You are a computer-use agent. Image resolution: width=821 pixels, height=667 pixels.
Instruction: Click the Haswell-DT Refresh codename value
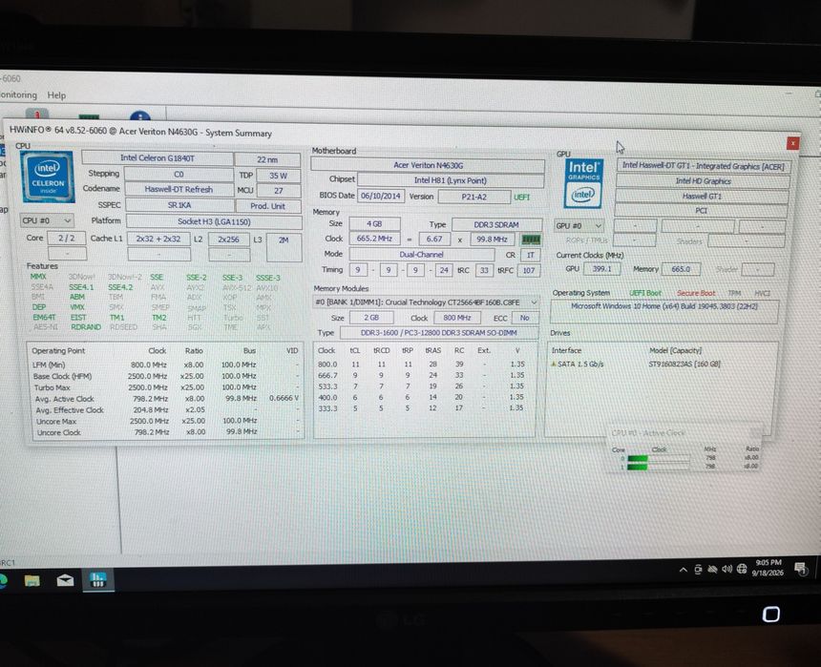click(x=179, y=190)
